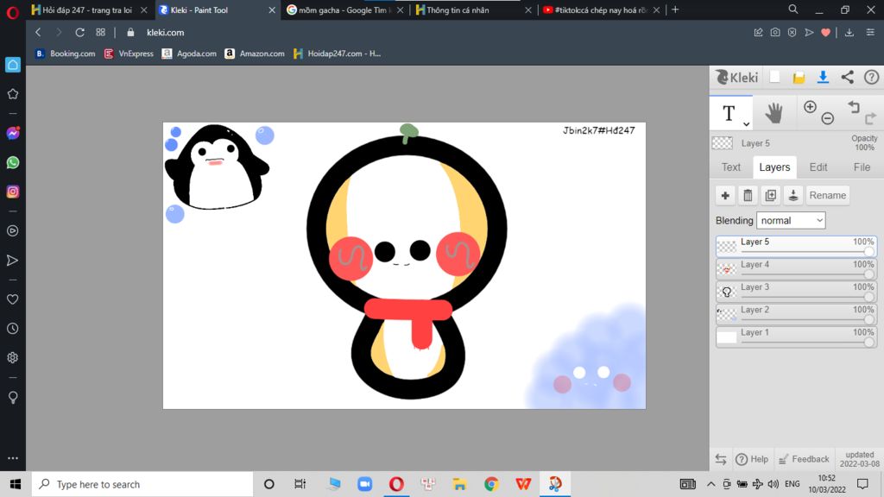Select Layer 5 in the layer list
Screen dimensions: 884x497
[x=796, y=246]
